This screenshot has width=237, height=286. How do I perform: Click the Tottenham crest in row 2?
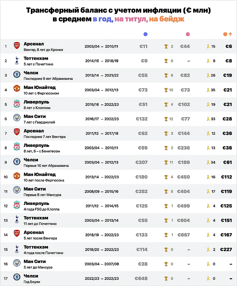(17, 61)
